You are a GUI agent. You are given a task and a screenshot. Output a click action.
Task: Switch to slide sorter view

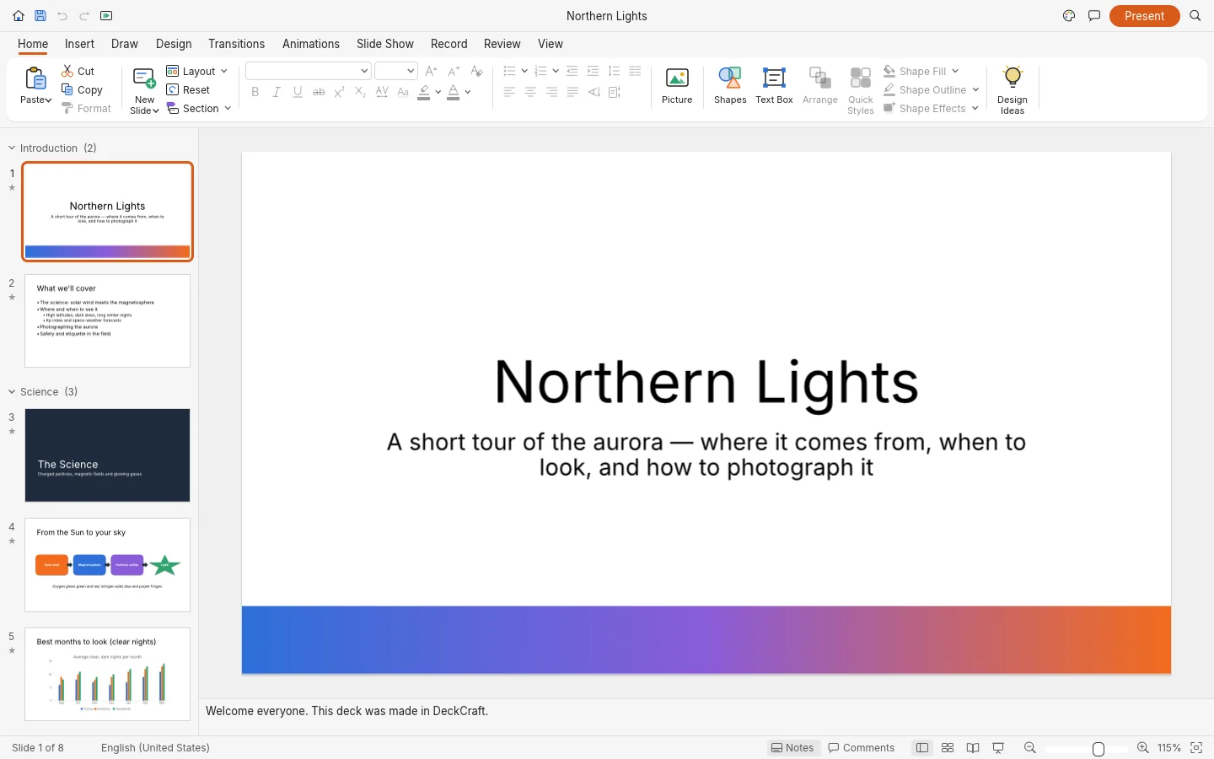click(948, 748)
